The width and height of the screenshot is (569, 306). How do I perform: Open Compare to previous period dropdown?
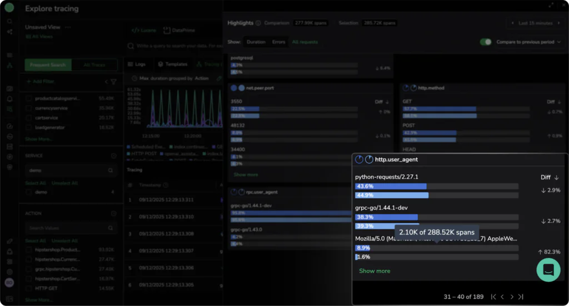(x=558, y=42)
